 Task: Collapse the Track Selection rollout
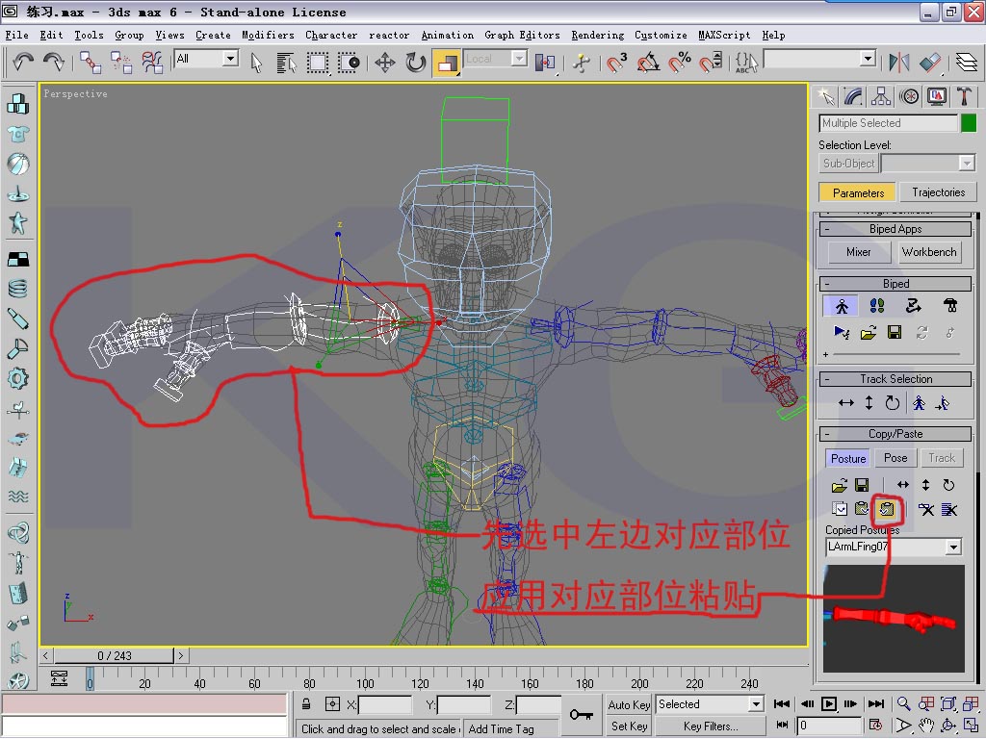pyautogui.click(x=895, y=379)
